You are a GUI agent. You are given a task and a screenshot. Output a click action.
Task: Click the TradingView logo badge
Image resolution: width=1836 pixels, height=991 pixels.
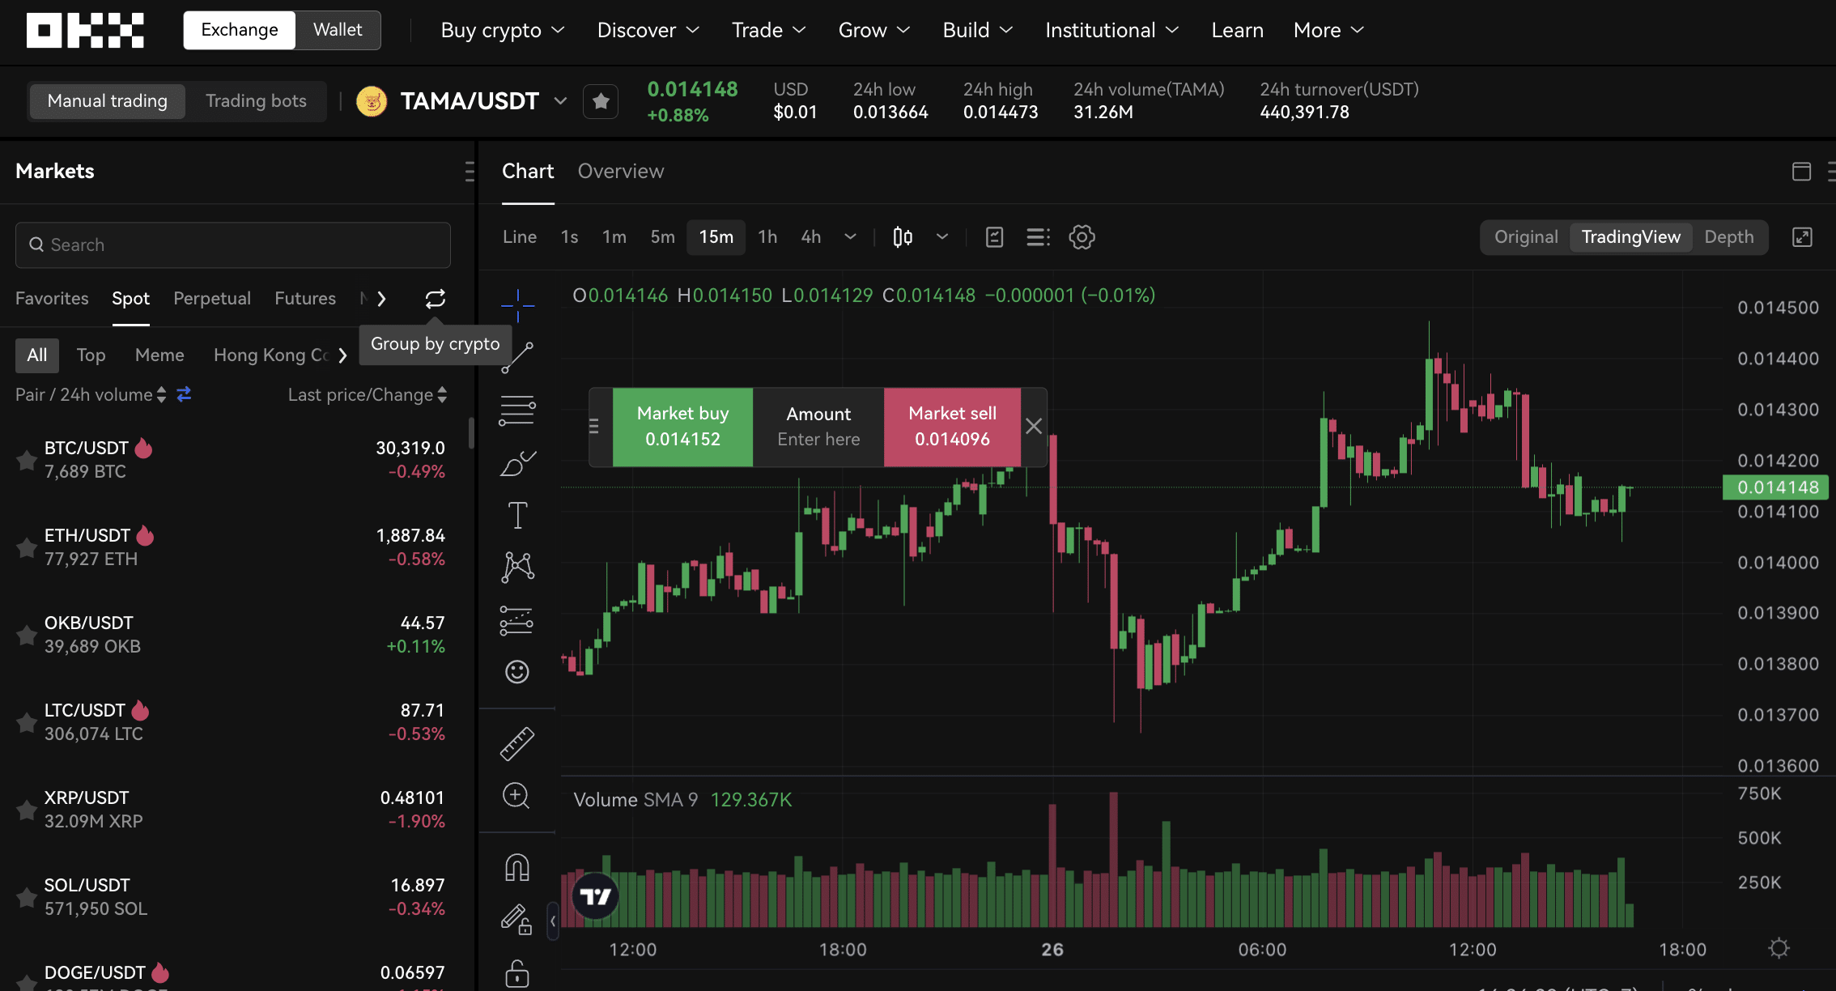(595, 896)
